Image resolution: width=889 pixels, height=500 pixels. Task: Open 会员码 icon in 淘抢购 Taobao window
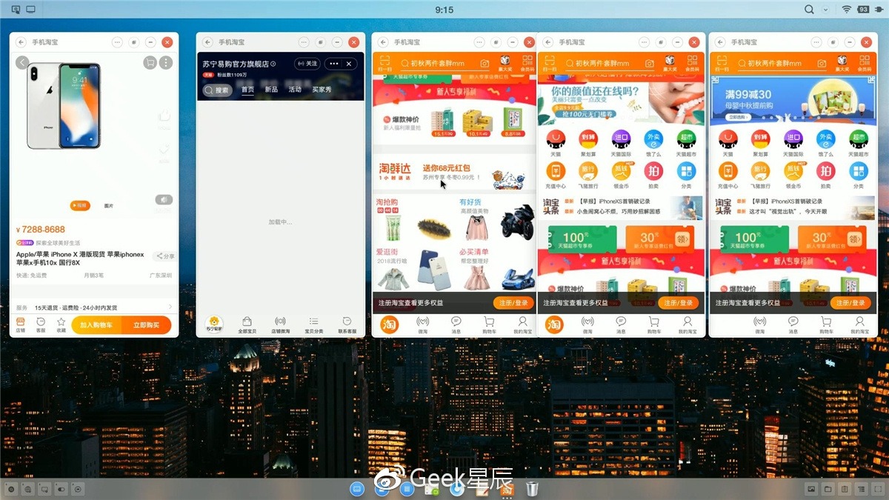click(x=527, y=64)
